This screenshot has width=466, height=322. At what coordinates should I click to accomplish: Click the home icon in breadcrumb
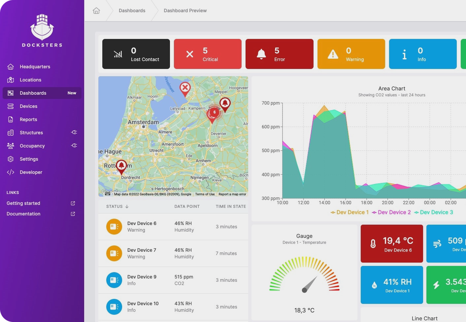pyautogui.click(x=96, y=11)
